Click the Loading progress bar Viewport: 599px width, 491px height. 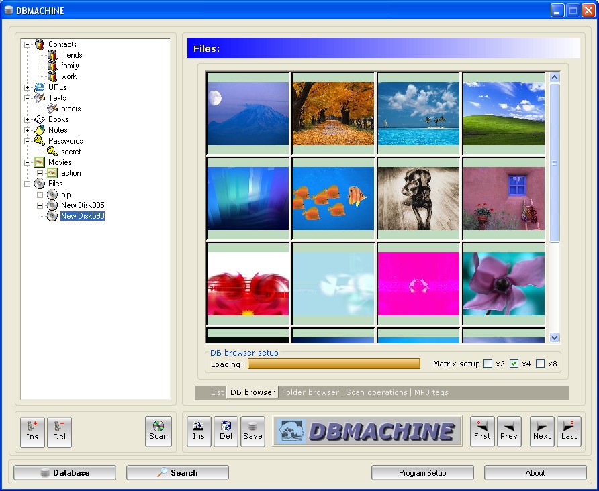[x=334, y=364]
